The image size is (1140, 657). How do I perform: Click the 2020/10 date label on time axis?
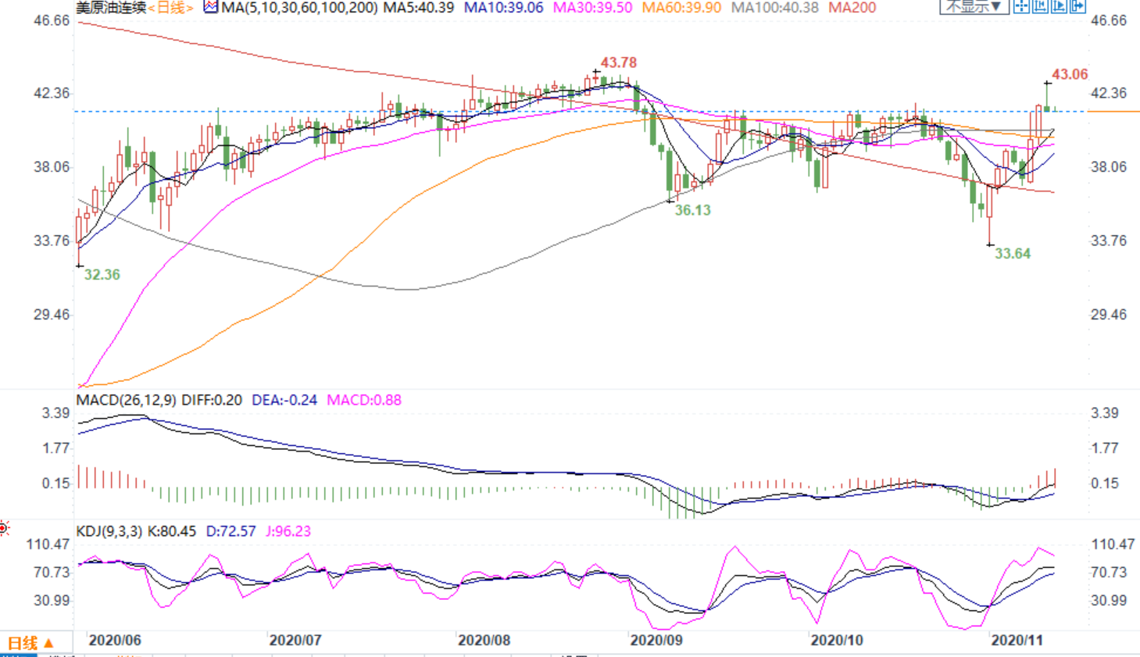click(837, 641)
